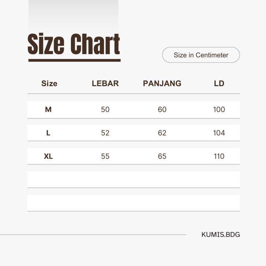
Task: Select the LEBAR column header
Action: point(105,84)
